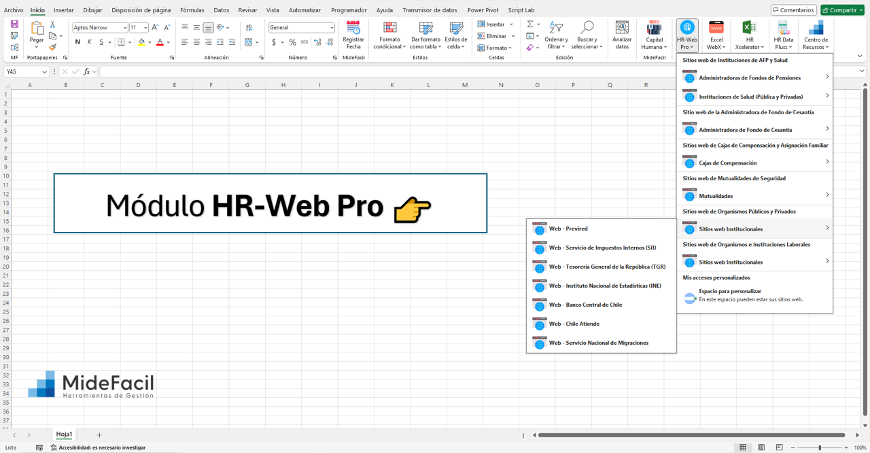Adjust the zoom slider in status bar
The width and height of the screenshot is (870, 453).
point(820,448)
